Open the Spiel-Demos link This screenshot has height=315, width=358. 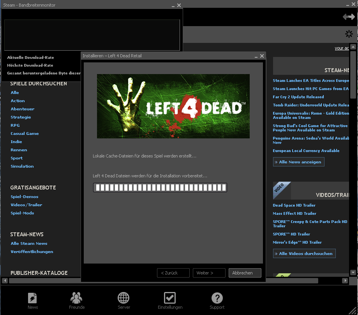pyautogui.click(x=25, y=196)
